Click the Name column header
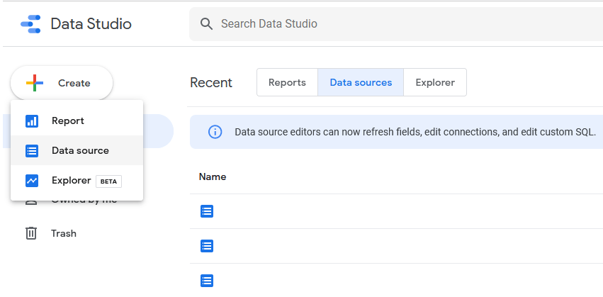 (213, 176)
